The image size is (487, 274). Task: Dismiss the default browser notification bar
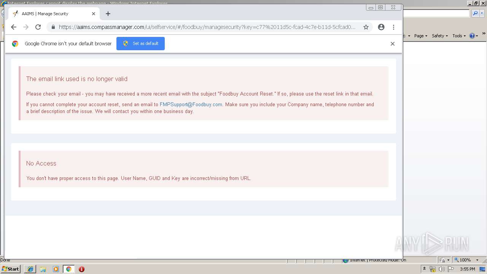[x=393, y=44]
